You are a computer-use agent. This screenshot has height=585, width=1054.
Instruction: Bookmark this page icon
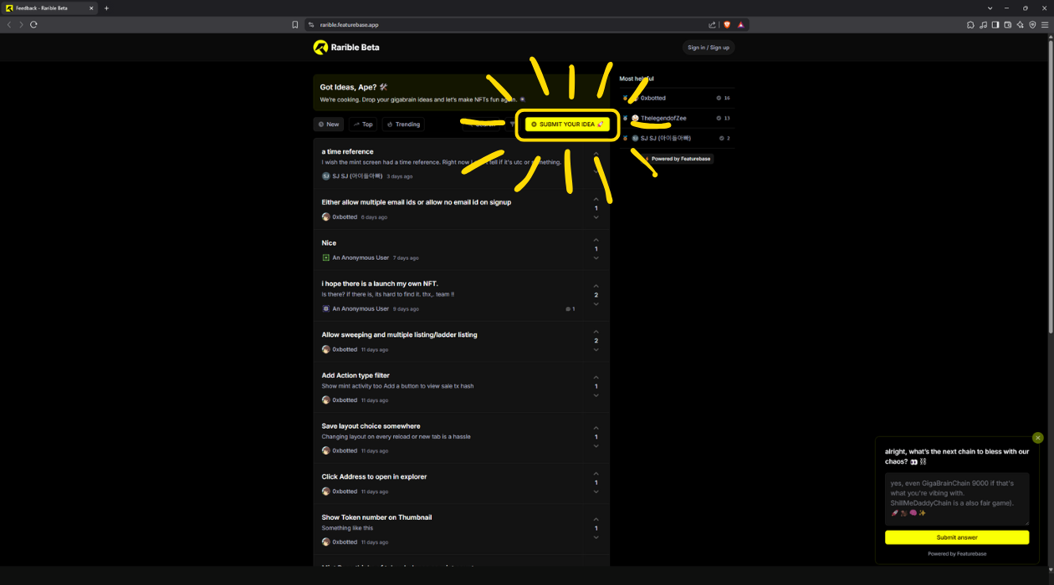pyautogui.click(x=295, y=24)
